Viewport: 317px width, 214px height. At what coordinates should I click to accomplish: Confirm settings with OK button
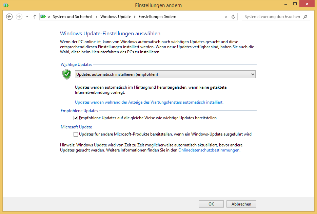(211, 204)
